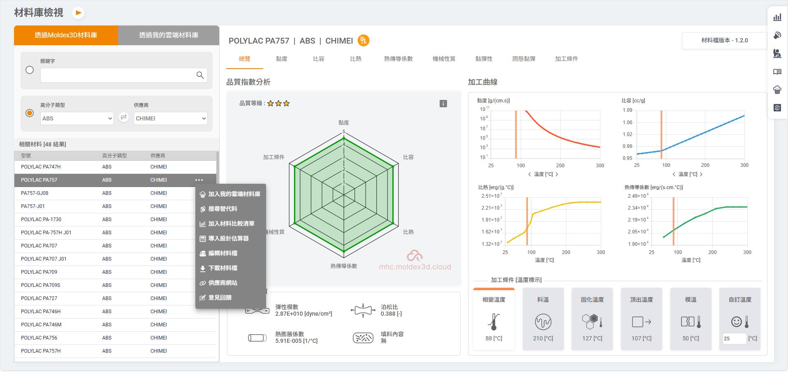This screenshot has height=372, width=788.
Task: Open the 黏度 tab
Action: [x=282, y=59]
